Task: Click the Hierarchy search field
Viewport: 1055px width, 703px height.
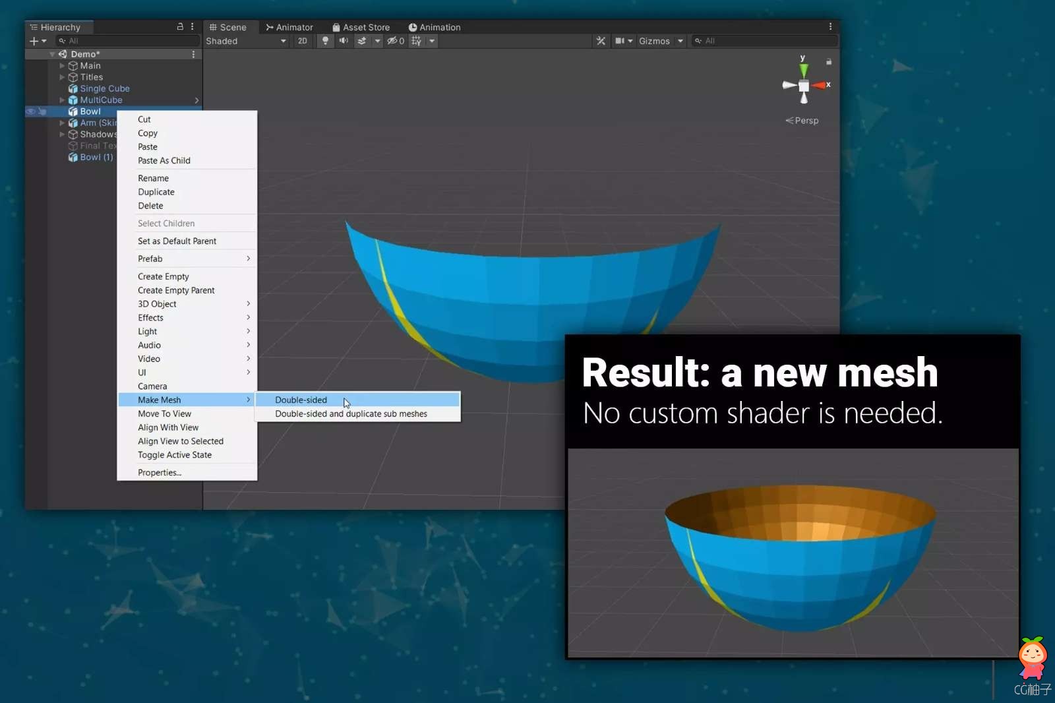Action: click(129, 41)
